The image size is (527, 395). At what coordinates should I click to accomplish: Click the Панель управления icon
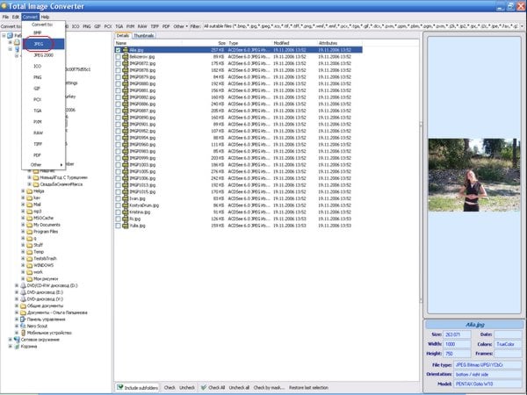(23, 320)
